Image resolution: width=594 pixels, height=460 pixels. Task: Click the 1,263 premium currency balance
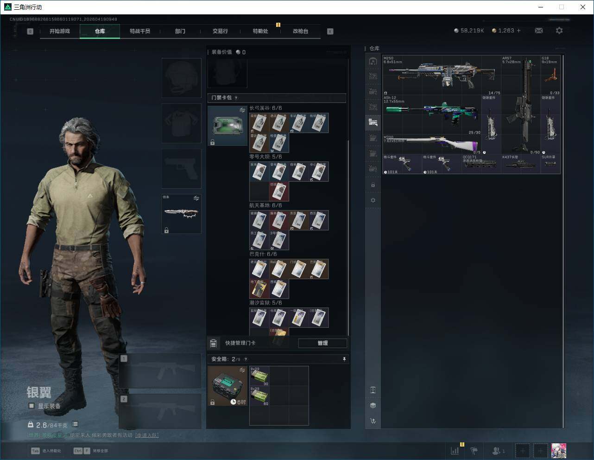[x=503, y=31]
